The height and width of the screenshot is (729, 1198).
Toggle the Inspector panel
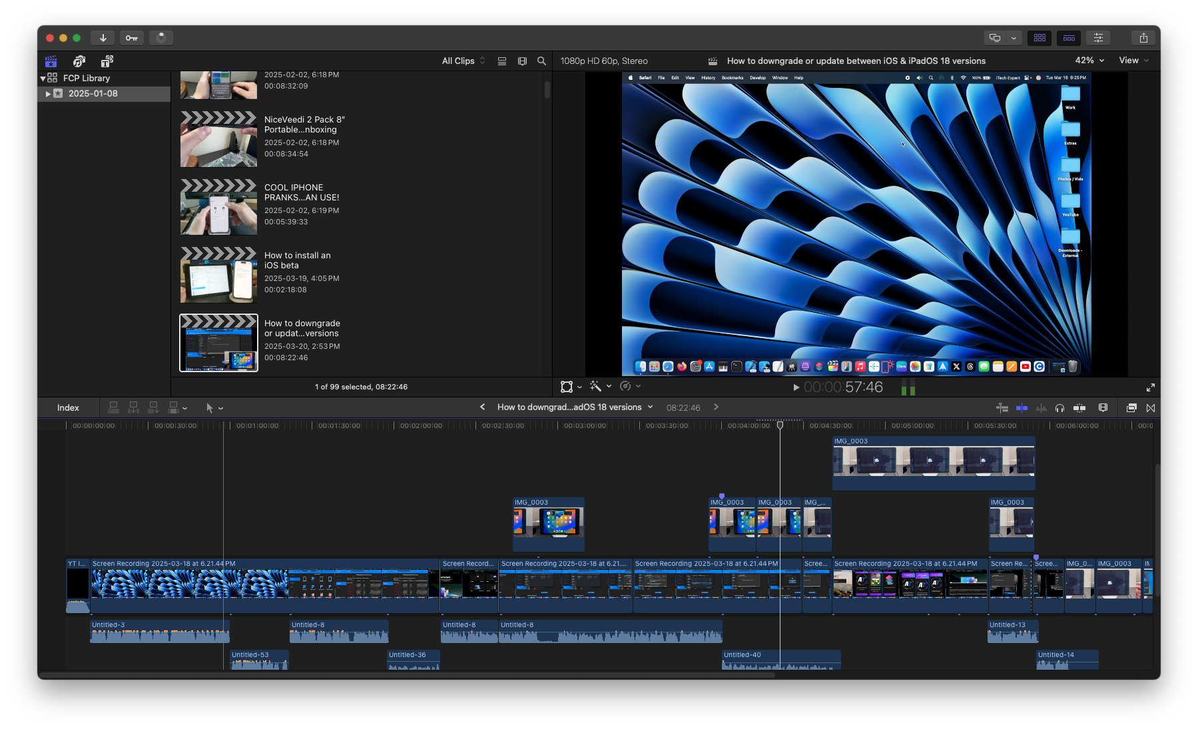coord(1098,38)
